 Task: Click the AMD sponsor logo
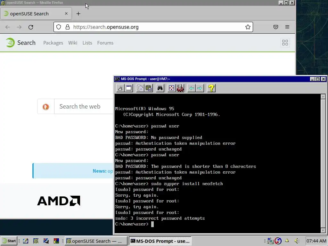(x=59, y=201)
